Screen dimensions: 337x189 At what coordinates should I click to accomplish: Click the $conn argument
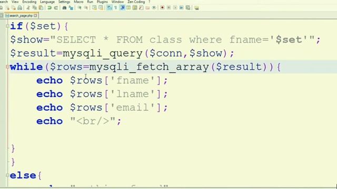(x=166, y=54)
